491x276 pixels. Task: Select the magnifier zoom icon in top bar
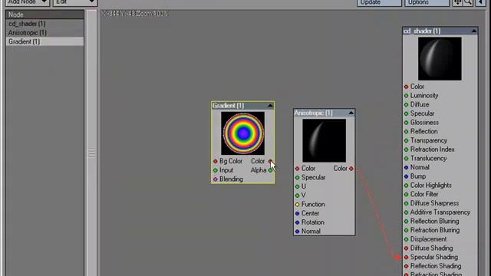(468, 2)
